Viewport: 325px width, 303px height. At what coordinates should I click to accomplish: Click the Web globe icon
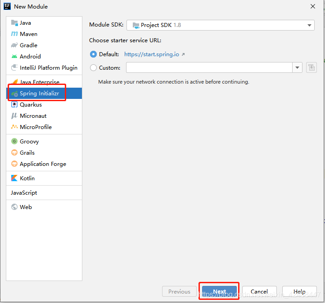click(14, 207)
